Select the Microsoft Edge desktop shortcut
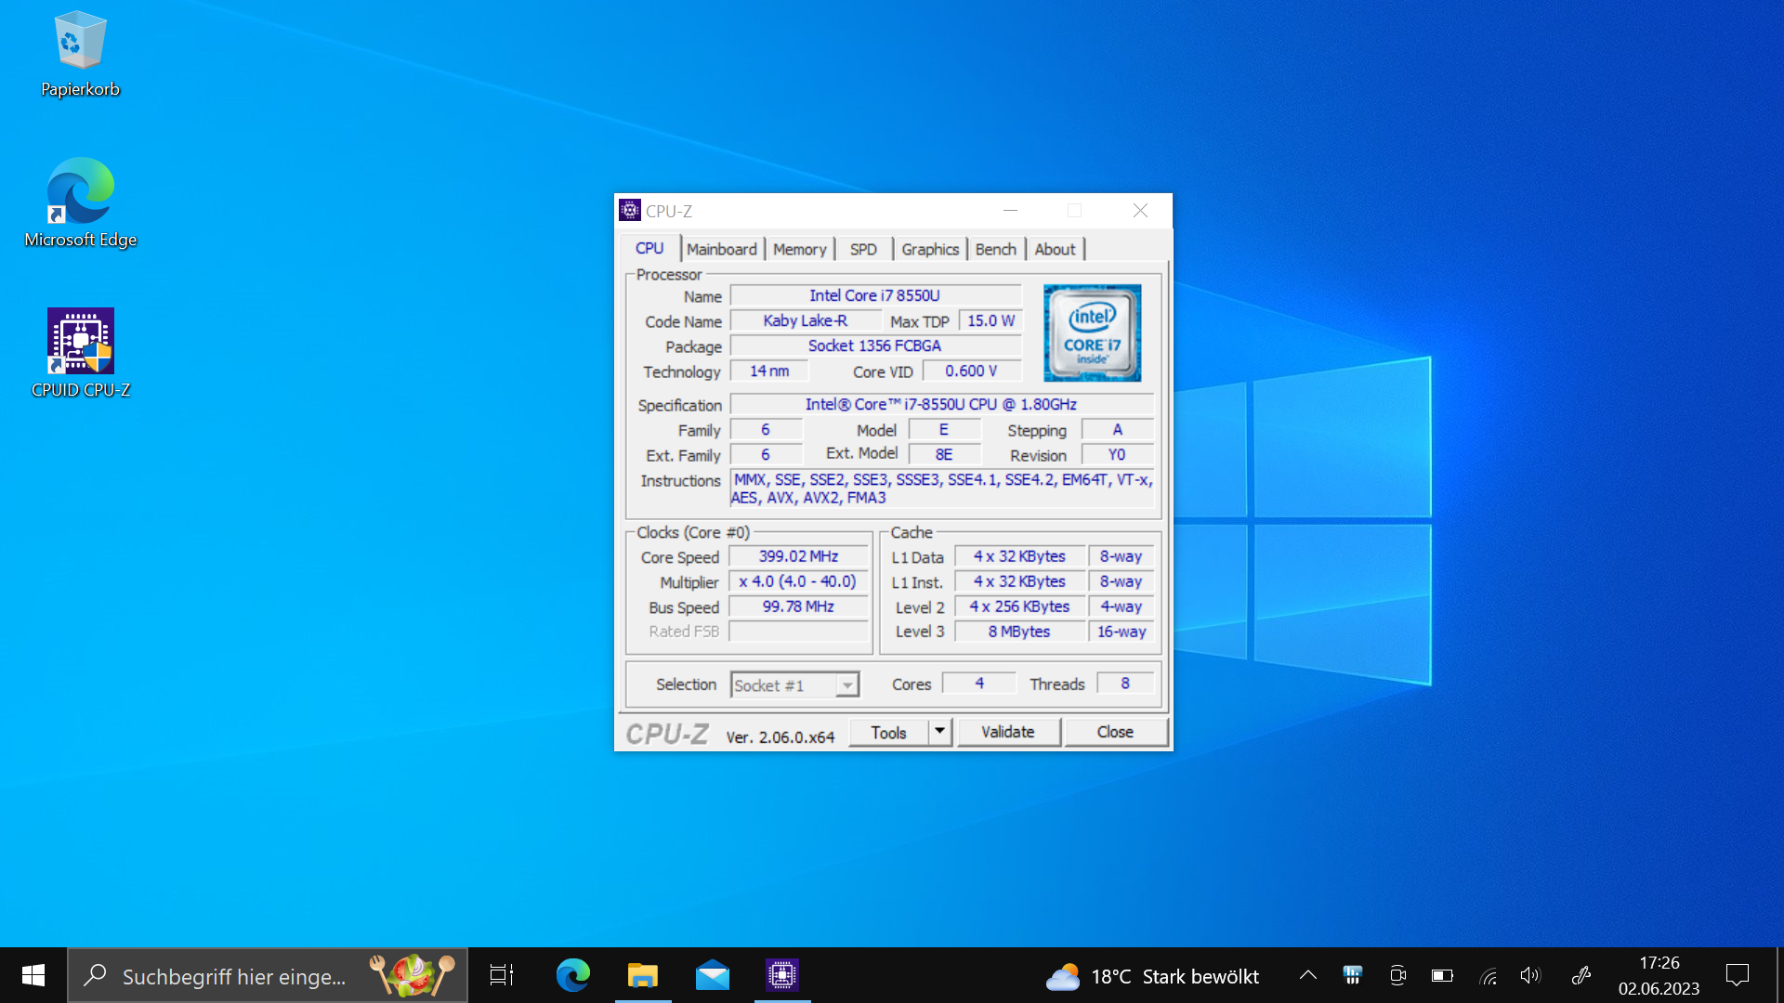This screenshot has height=1003, width=1784. (80, 202)
